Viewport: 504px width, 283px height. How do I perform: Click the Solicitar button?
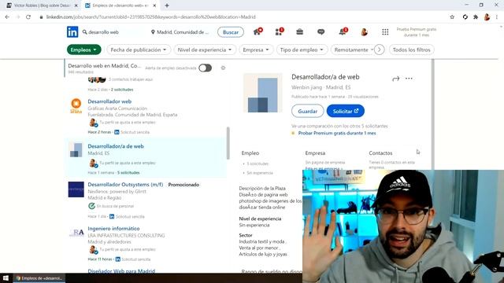click(x=346, y=111)
